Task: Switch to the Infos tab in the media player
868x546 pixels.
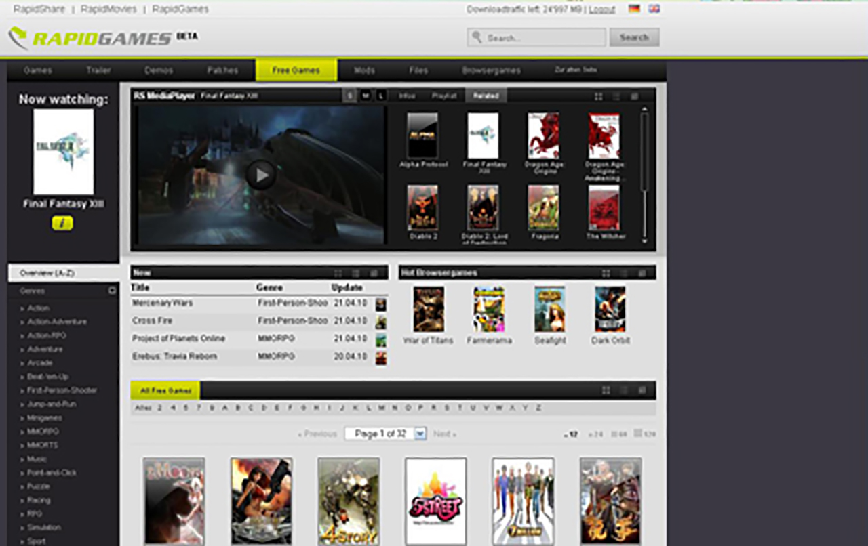Action: (407, 96)
